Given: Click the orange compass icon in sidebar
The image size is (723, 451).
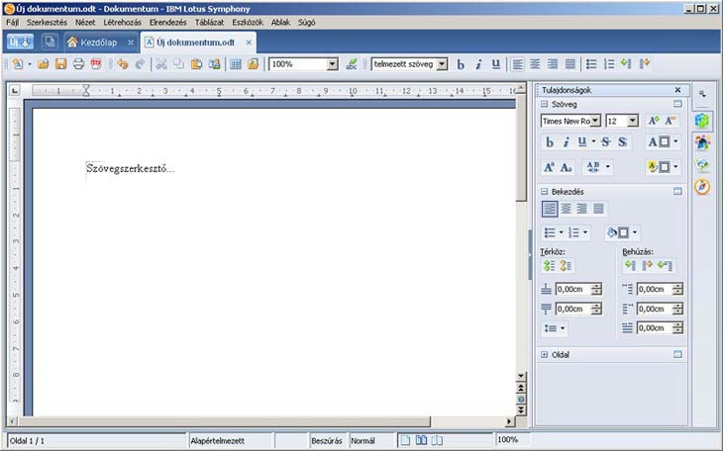Looking at the screenshot, I should pyautogui.click(x=702, y=187).
